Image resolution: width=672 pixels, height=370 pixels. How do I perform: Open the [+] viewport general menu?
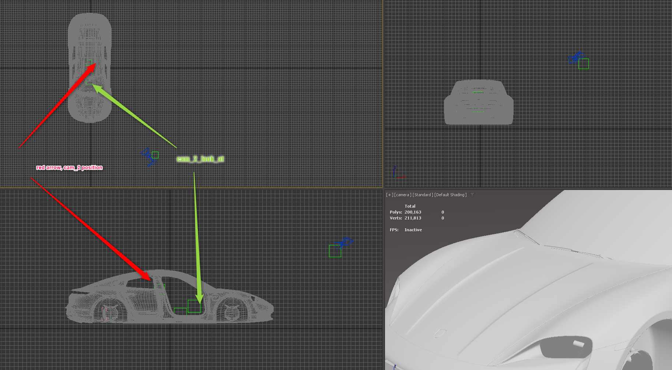(389, 195)
